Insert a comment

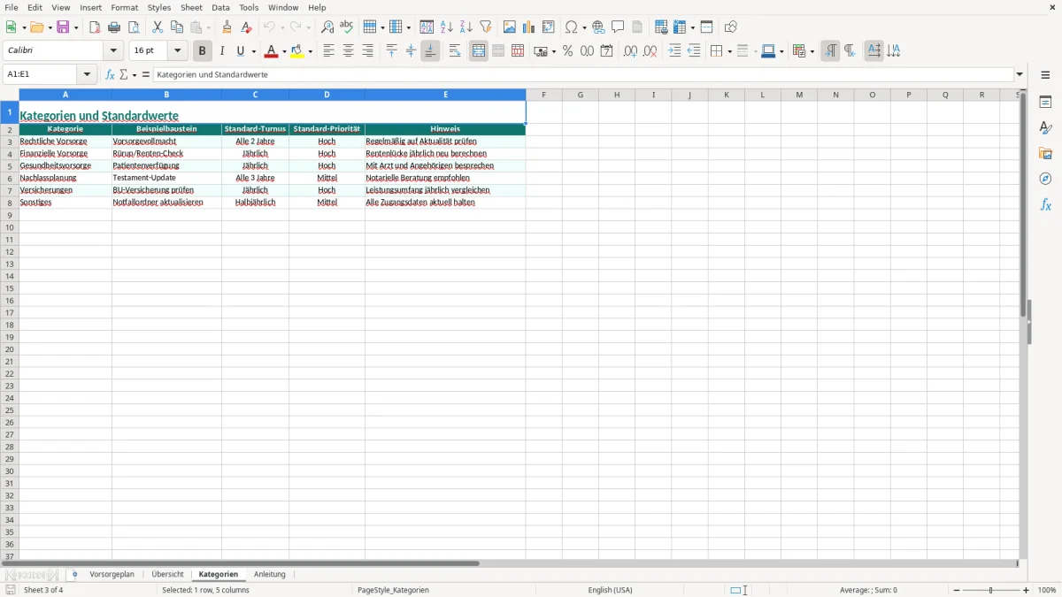[x=618, y=27]
